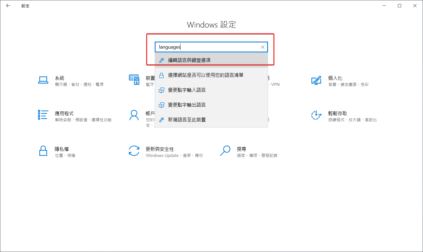Open the 系統 settings category label
This screenshot has width=423, height=252.
(x=60, y=78)
